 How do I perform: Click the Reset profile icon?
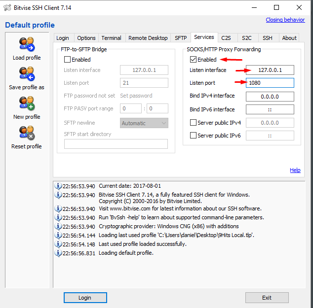(27, 133)
